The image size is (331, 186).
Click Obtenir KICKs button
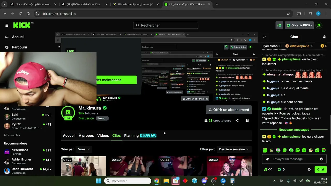(299, 25)
